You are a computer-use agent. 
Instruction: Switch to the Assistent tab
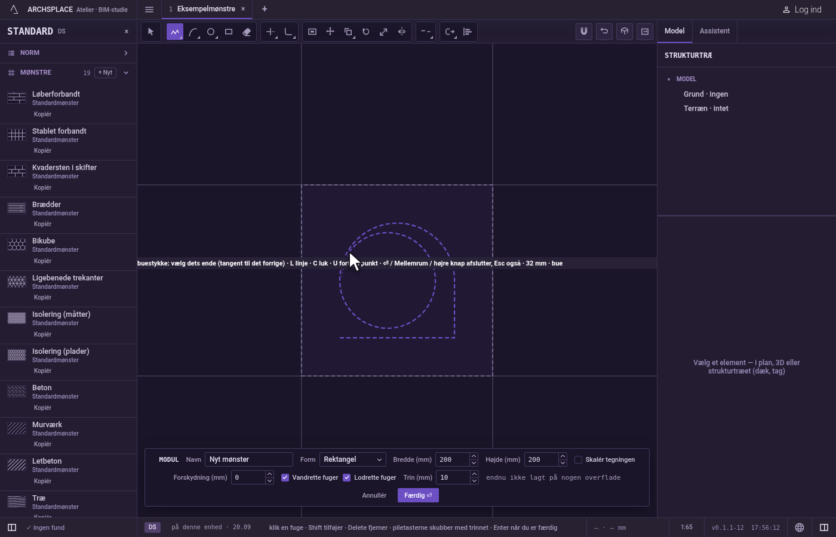714,31
